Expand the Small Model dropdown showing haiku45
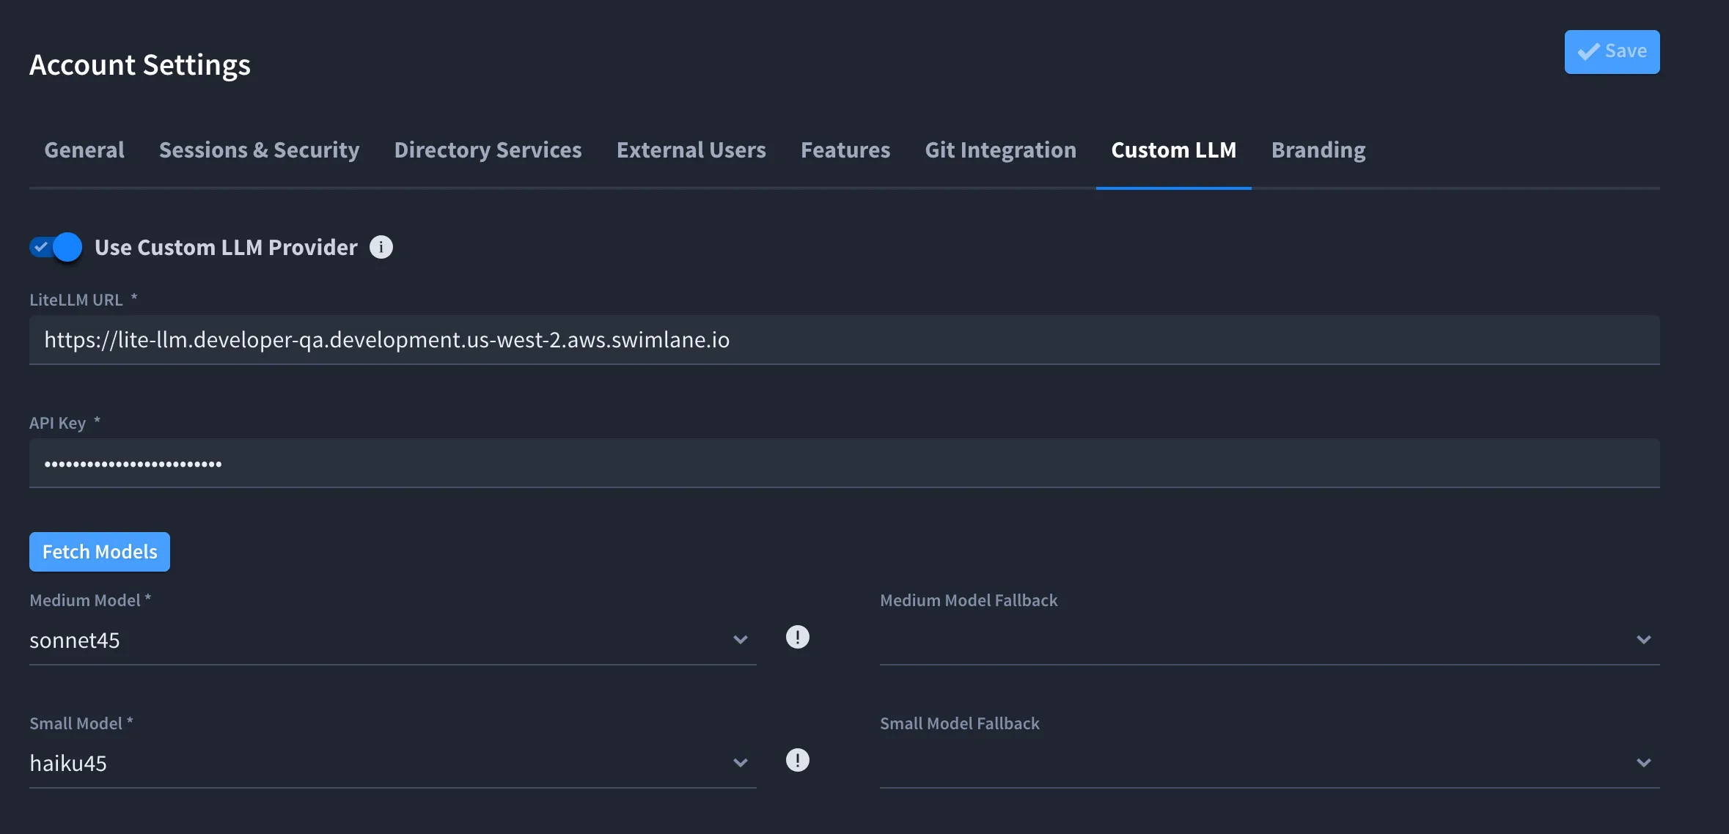Viewport: 1729px width, 834px height. point(392,764)
